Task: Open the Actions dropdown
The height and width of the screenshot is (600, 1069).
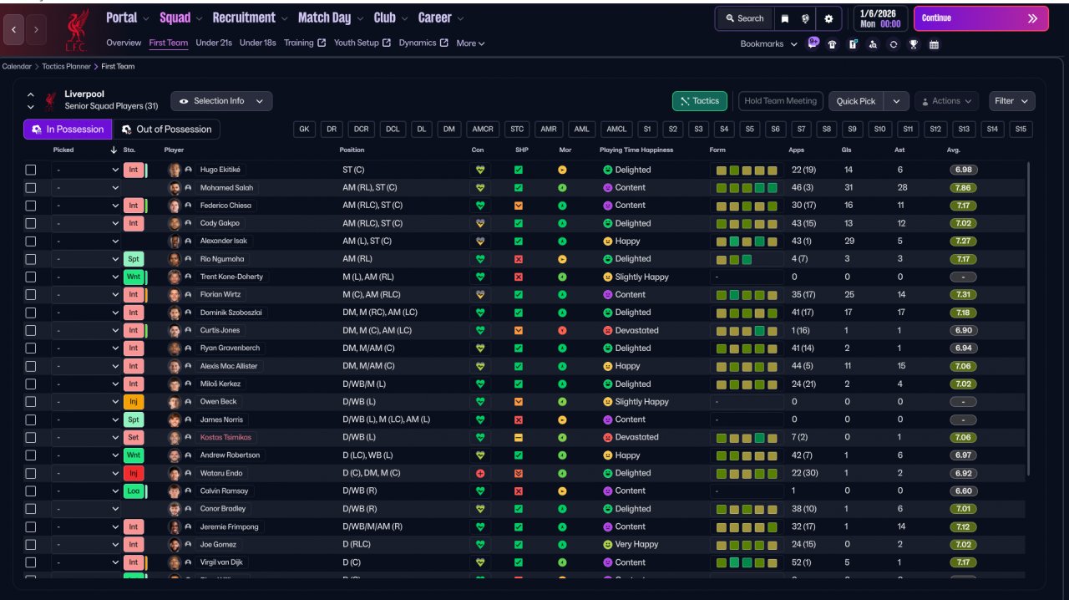Action: [x=946, y=101]
